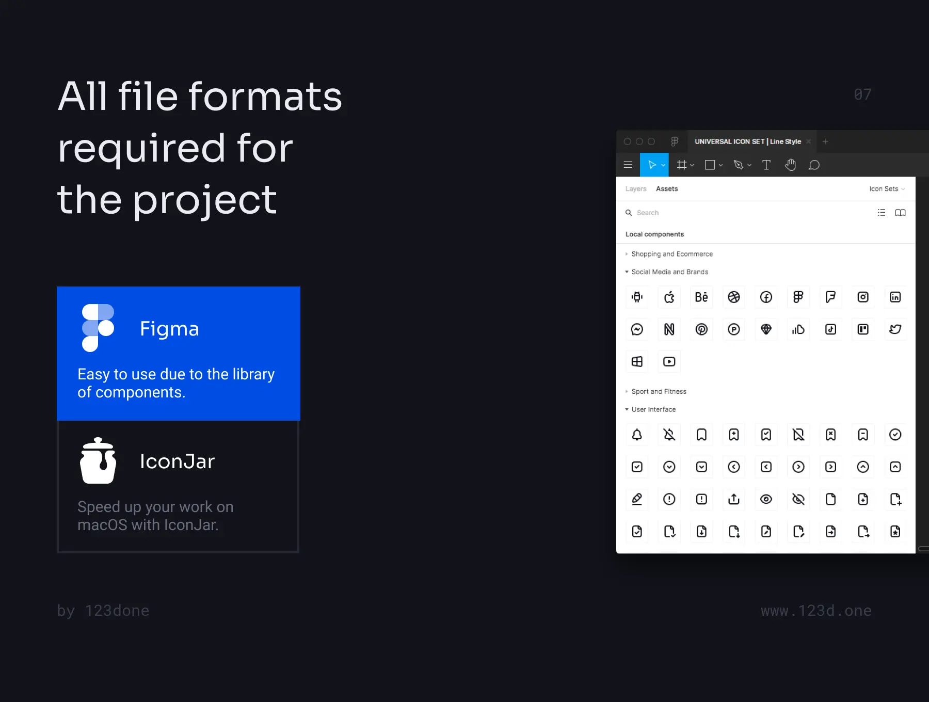Toggle list view of assets
This screenshot has height=702, width=929.
point(882,213)
